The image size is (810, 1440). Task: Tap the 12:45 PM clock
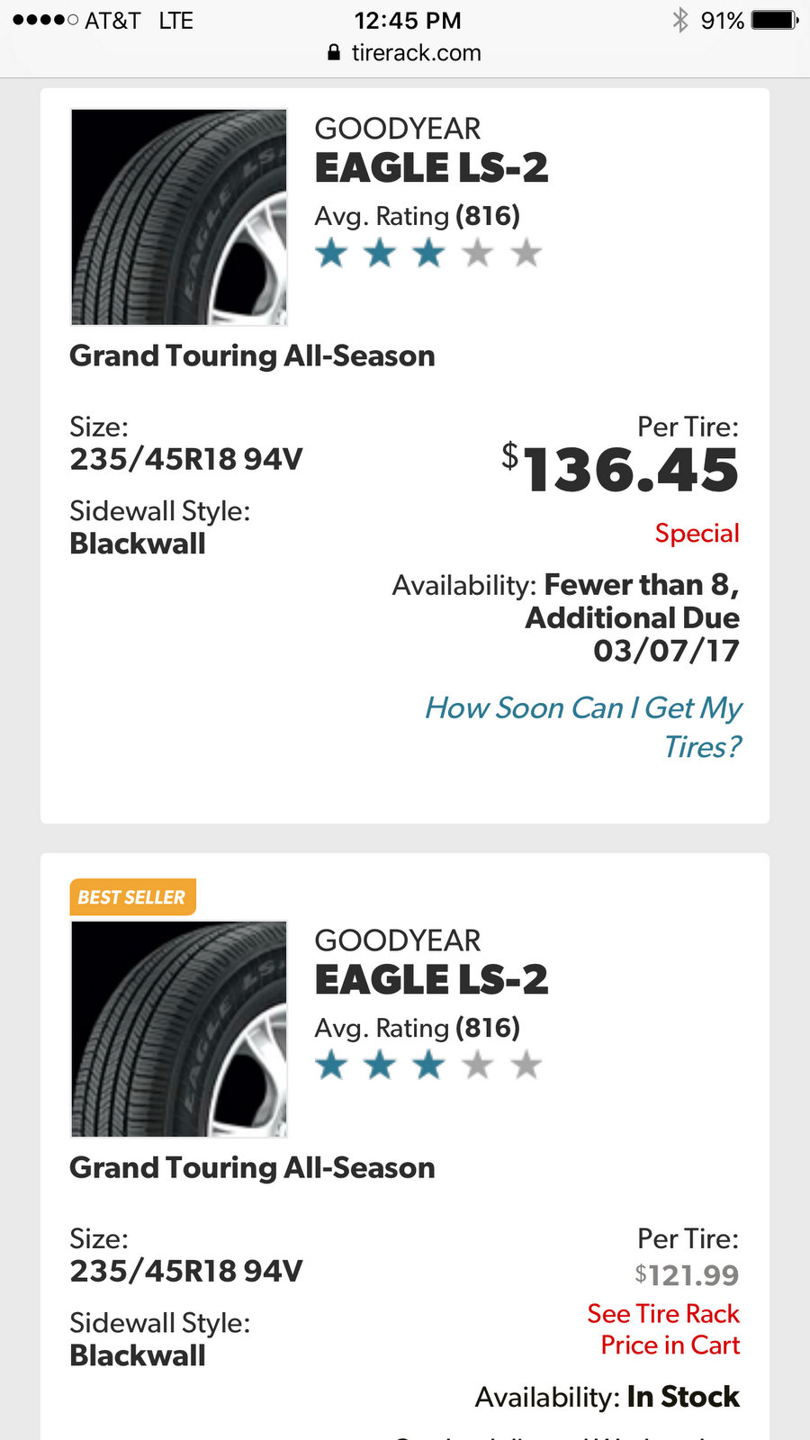pos(408,20)
